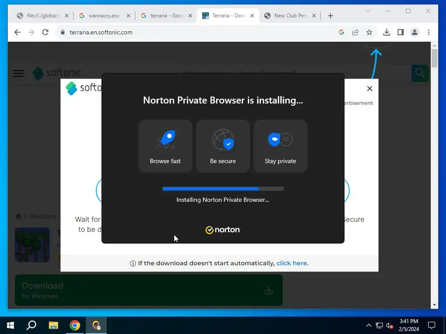Click the Be secure card
Image resolution: width=446 pixels, height=334 pixels.
click(x=223, y=146)
